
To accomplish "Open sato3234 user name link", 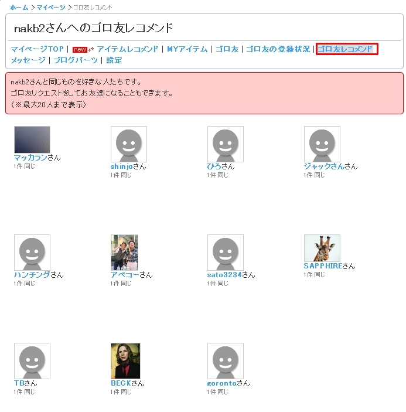I will (224, 275).
